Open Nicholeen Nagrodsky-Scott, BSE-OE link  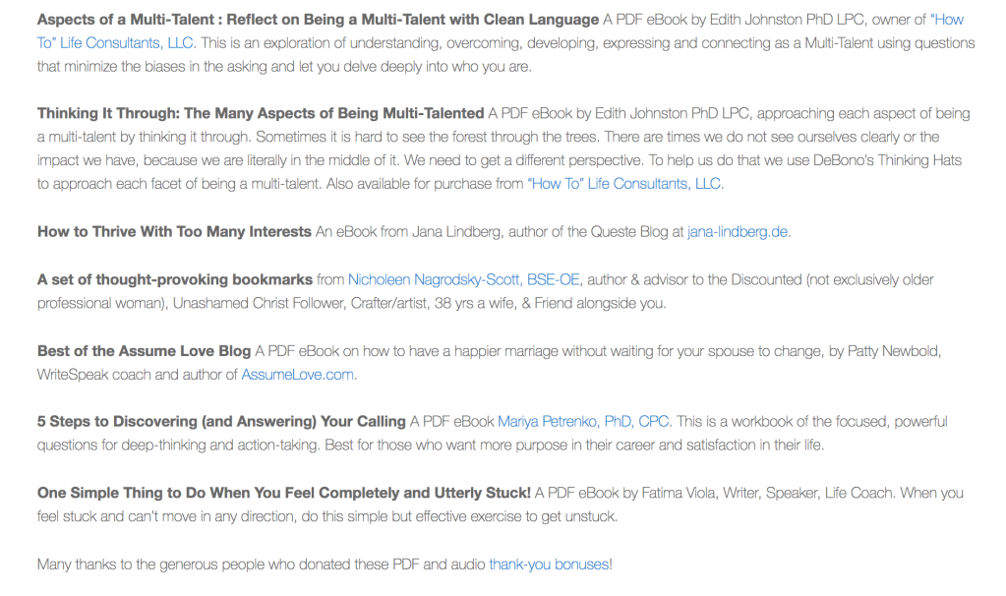[464, 280]
